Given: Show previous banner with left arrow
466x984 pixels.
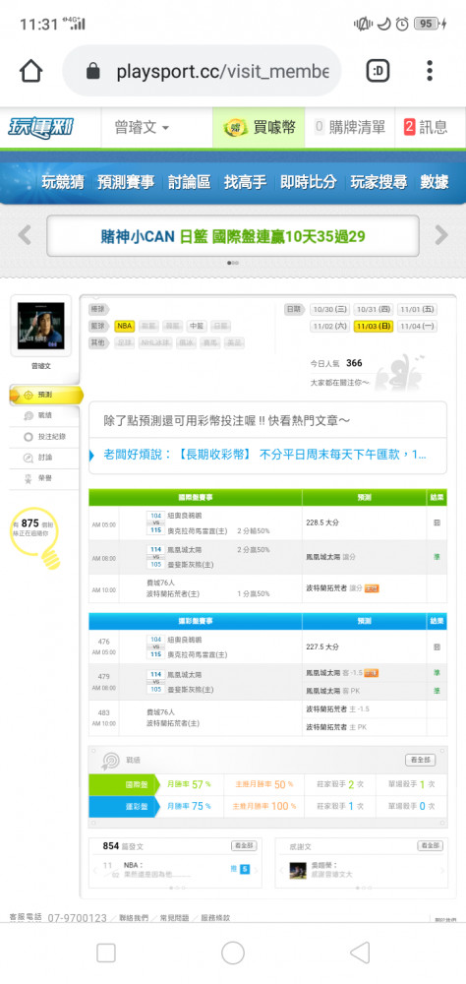Looking at the screenshot, I should [25, 236].
